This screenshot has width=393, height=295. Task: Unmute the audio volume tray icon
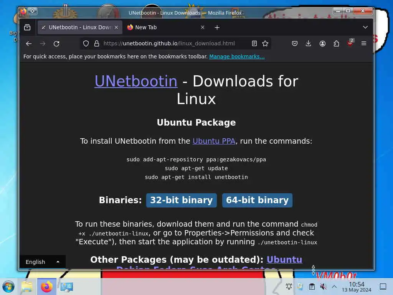pyautogui.click(x=323, y=287)
